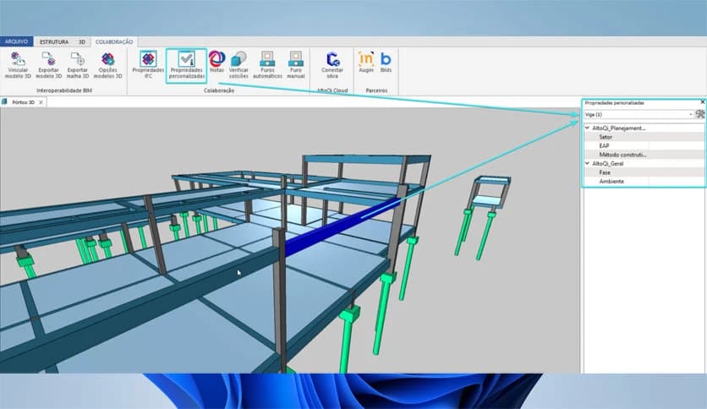707x409 pixels.
Task: Click the Exportar modelo 3D button
Action: click(48, 65)
